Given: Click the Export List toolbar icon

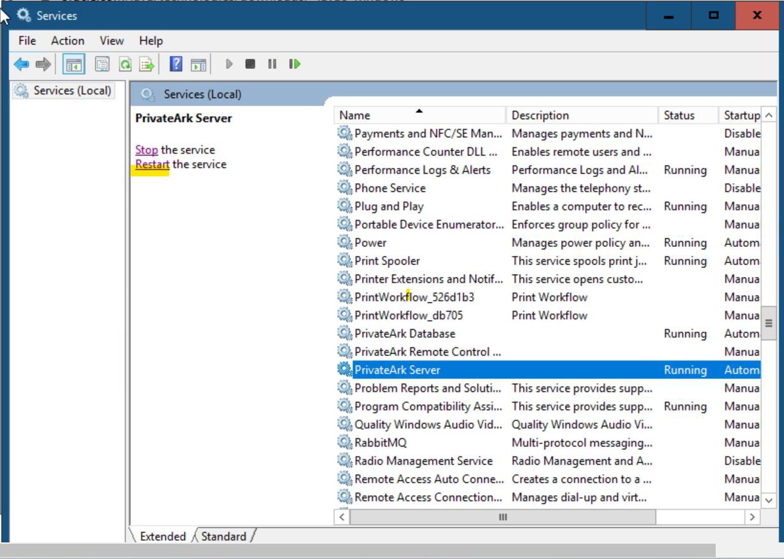Looking at the screenshot, I should coord(147,64).
